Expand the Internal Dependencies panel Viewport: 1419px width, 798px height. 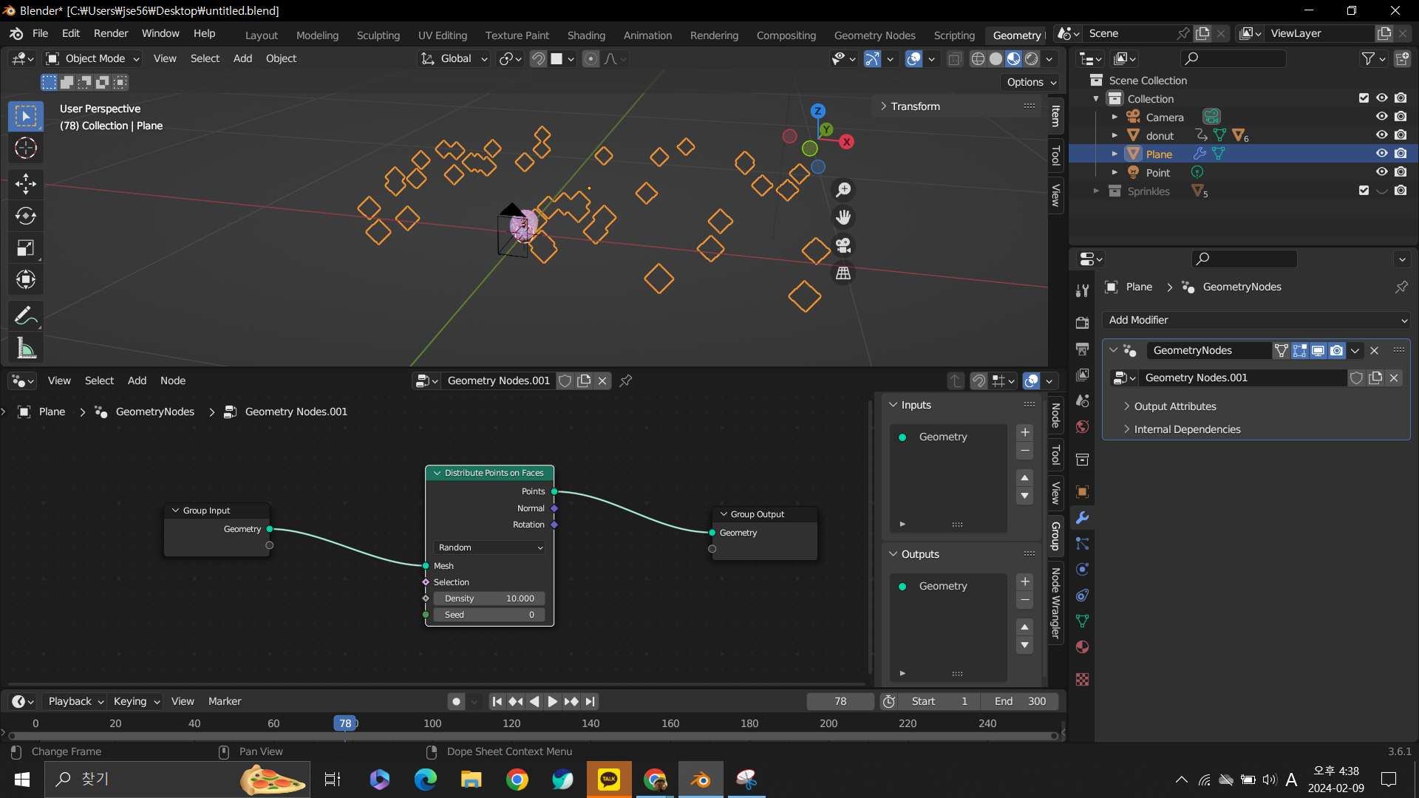tap(1187, 429)
